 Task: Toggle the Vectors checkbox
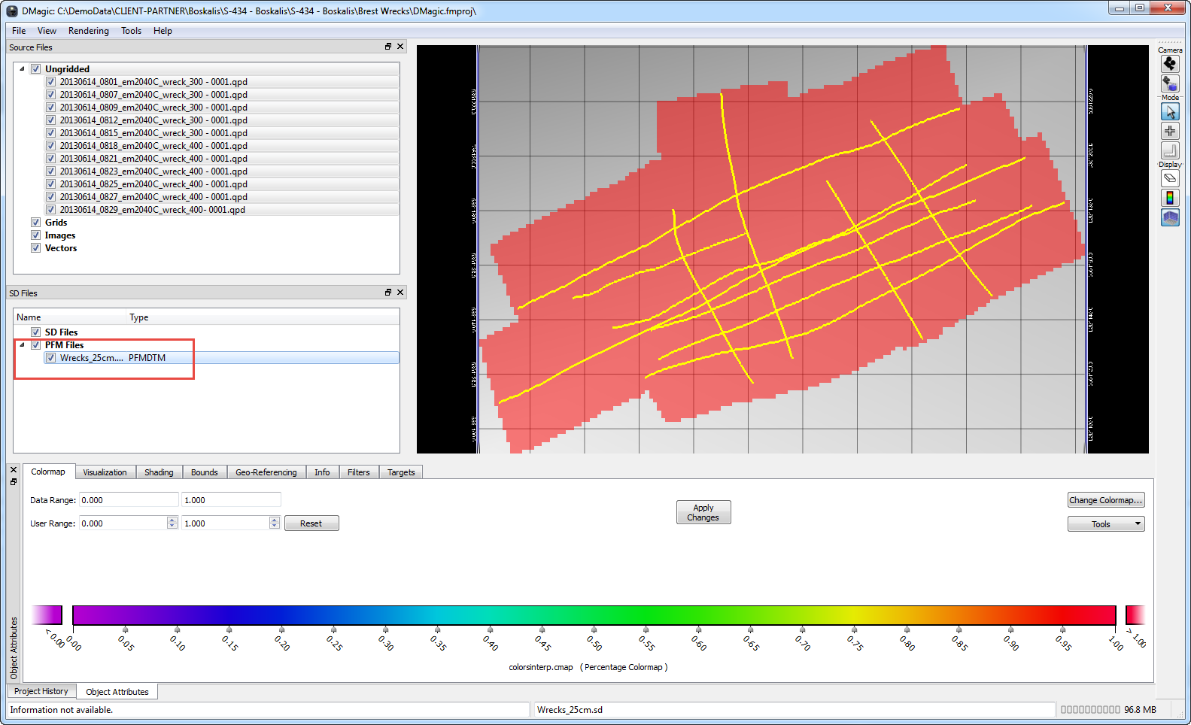point(35,248)
